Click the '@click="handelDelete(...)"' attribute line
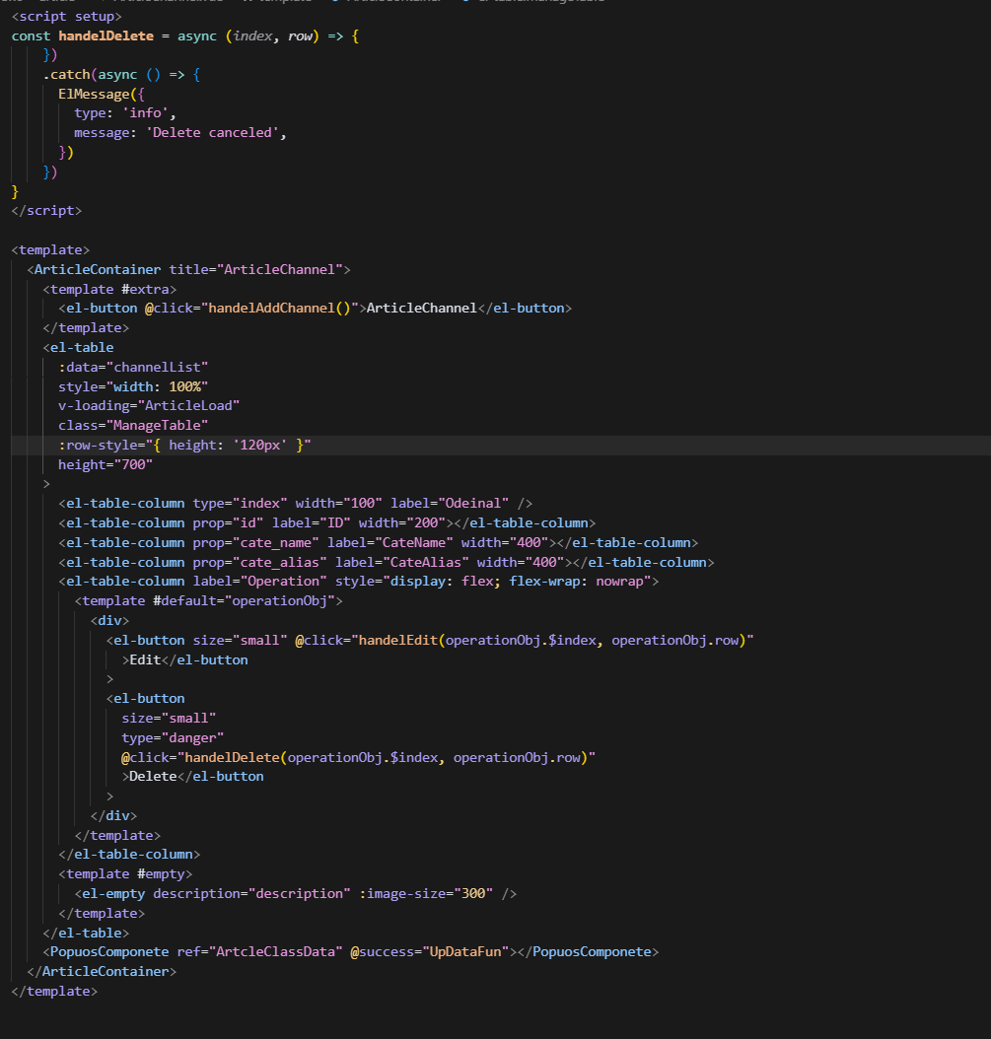Viewport: 991px width, 1039px height. (359, 757)
